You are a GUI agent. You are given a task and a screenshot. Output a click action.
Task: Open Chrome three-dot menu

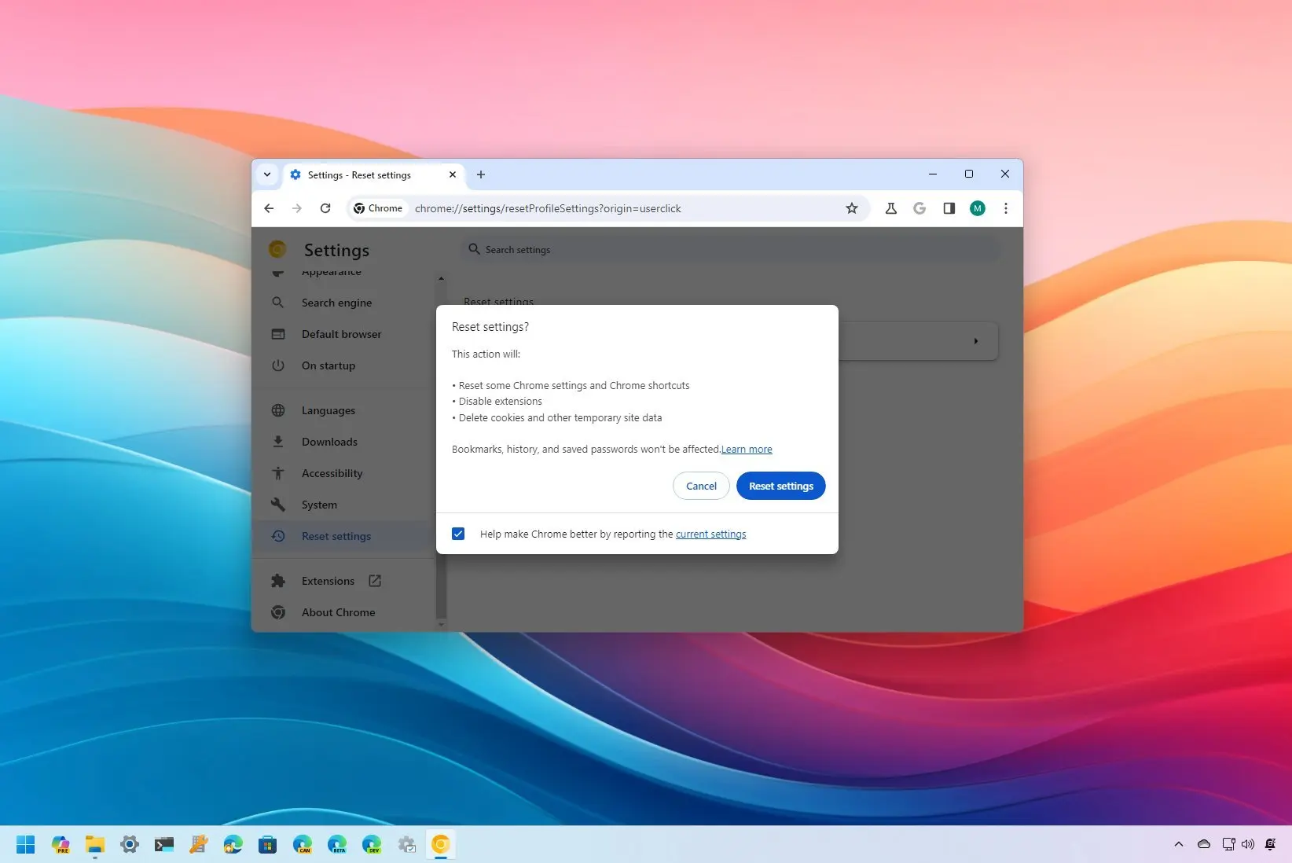(1005, 208)
